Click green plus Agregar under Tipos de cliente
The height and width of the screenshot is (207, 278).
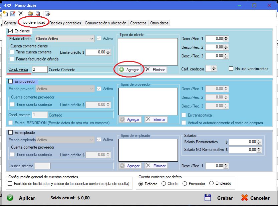[x=129, y=69]
